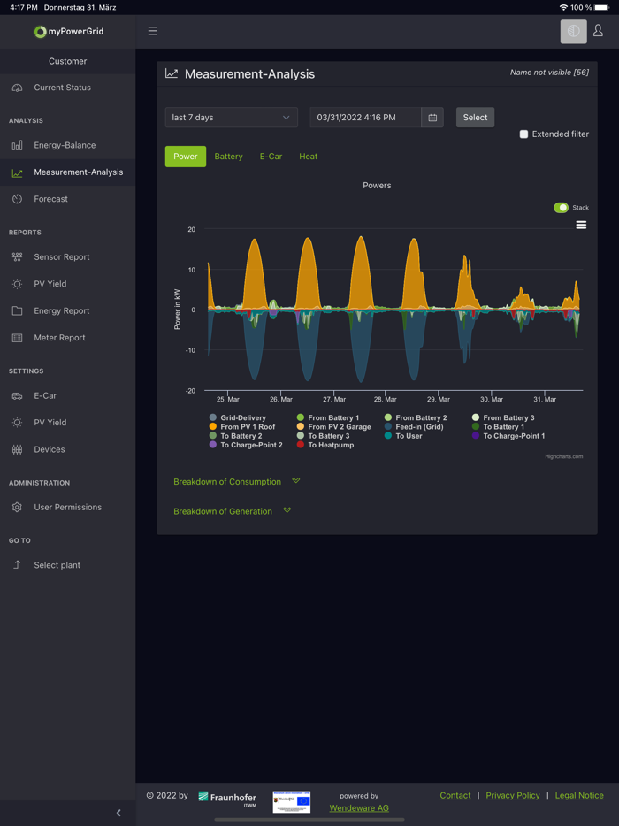The image size is (619, 826).
Task: Open Energy-Balance in the sidebar
Action: pyautogui.click(x=67, y=145)
